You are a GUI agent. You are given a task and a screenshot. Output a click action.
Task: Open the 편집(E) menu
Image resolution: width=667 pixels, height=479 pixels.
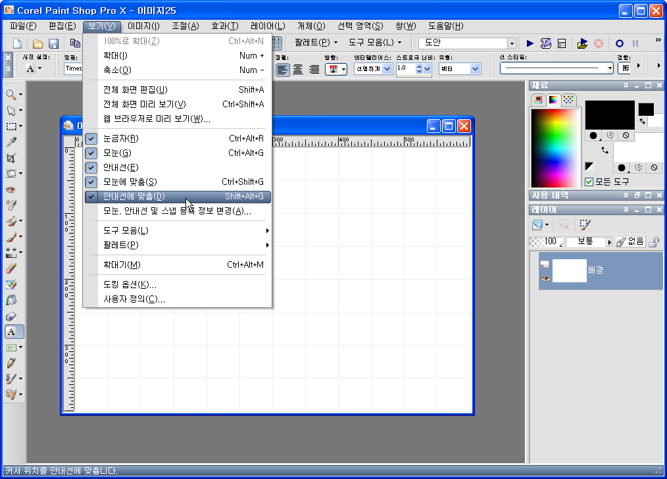pyautogui.click(x=62, y=26)
